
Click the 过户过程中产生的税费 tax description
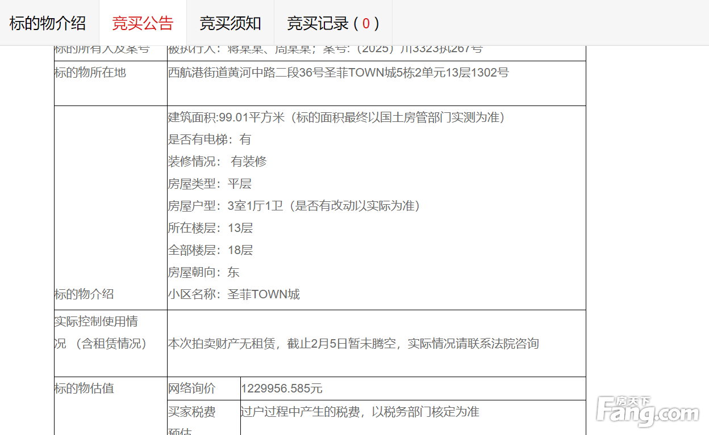[360, 412]
